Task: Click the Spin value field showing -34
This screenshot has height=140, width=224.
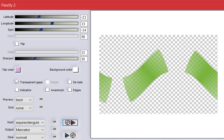Action: coord(84,30)
